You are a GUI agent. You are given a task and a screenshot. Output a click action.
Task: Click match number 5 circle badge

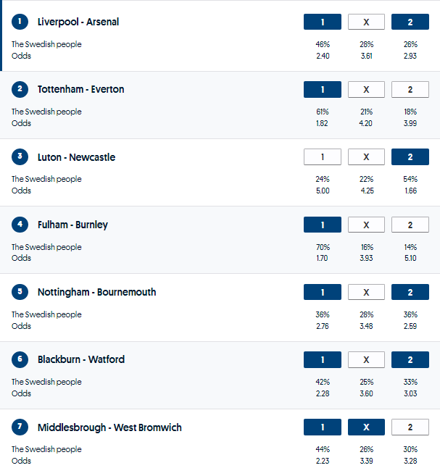(x=20, y=292)
